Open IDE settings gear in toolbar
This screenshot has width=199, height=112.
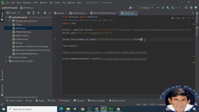191,8
